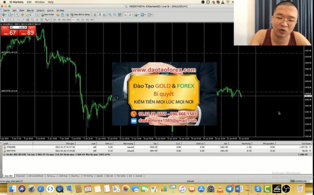The image size is (314, 195).
Task: Toggle the Giao dich tu dong auto-trading button
Action: point(80,15)
